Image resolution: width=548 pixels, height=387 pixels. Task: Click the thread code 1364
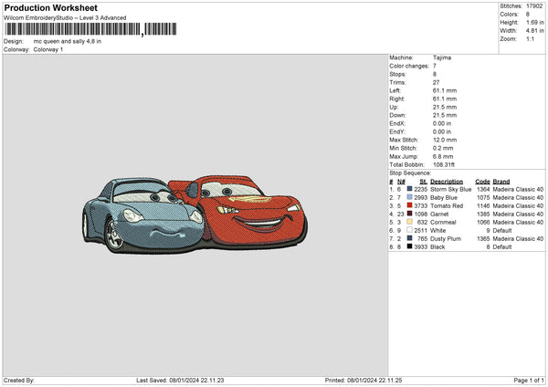click(x=483, y=189)
